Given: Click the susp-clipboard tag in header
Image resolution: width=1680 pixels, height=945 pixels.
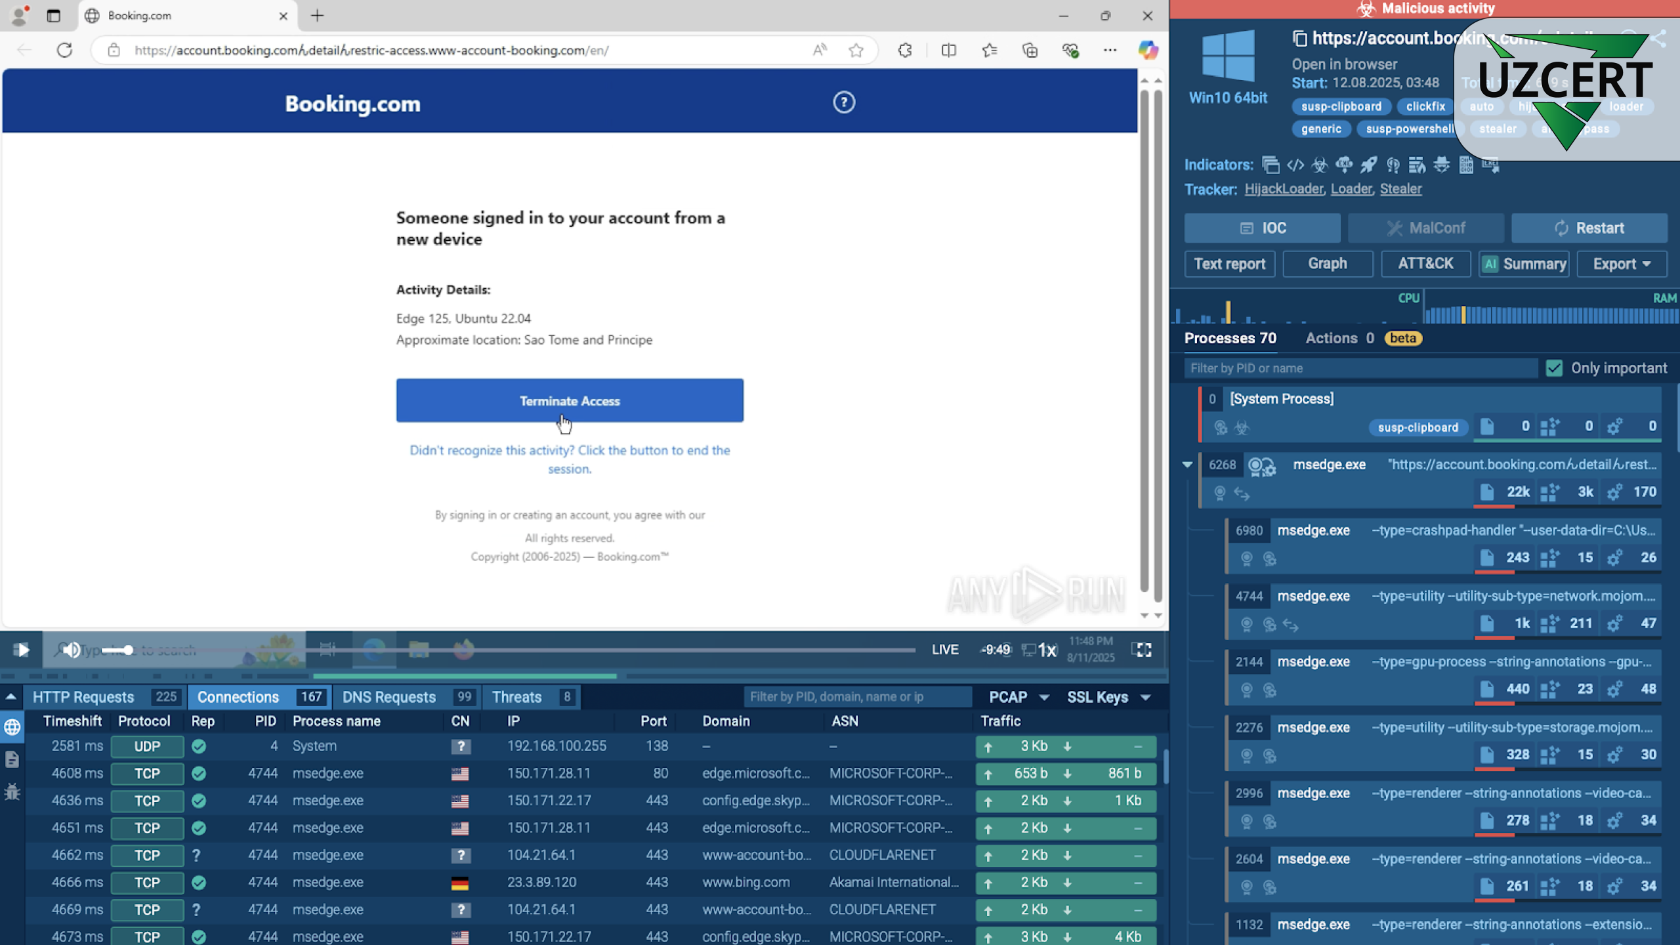Looking at the screenshot, I should pyautogui.click(x=1341, y=106).
